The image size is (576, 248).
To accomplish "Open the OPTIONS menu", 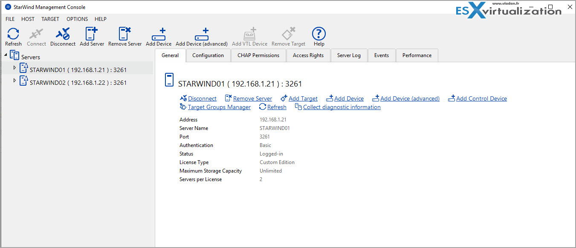I will coord(77,19).
